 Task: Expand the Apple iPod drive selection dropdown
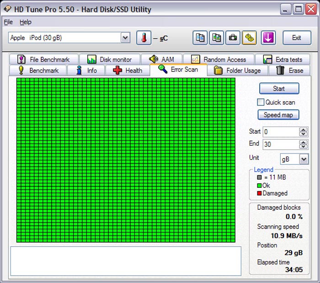[125, 38]
